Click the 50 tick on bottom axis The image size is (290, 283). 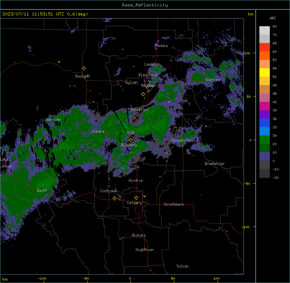[173, 278]
